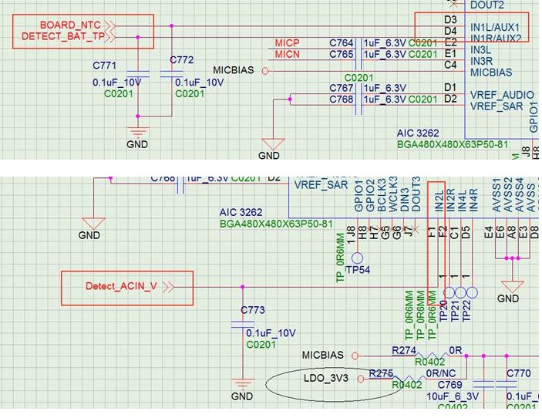Select the R274 resistor symbol
This screenshot has height=418, width=542.
pos(433,355)
